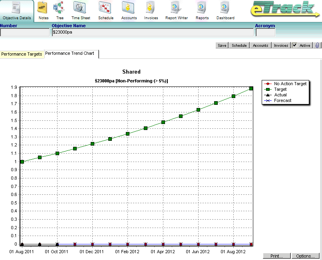Open the Reports module

point(202,10)
